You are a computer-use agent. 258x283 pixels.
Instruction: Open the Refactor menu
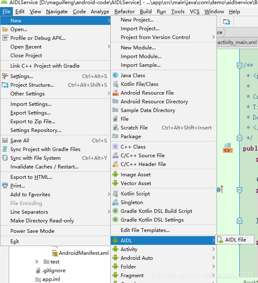point(124,12)
